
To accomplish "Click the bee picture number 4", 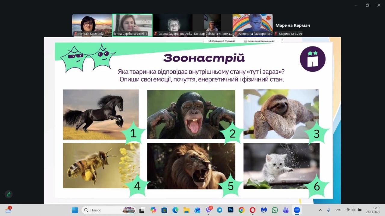I will pyautogui.click(x=101, y=166).
